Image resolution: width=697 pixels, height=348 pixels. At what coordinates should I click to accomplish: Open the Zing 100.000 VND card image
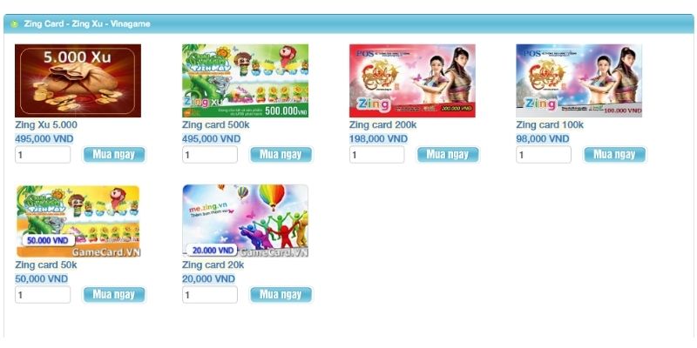tap(579, 81)
